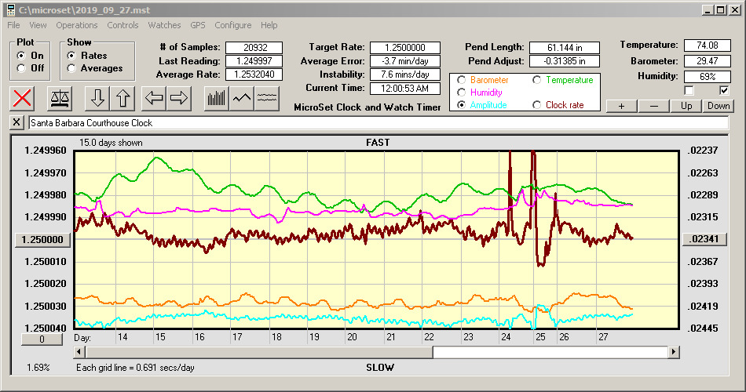Click the right arrow toolbar button
Image resolution: width=746 pixels, height=392 pixels.
179,98
